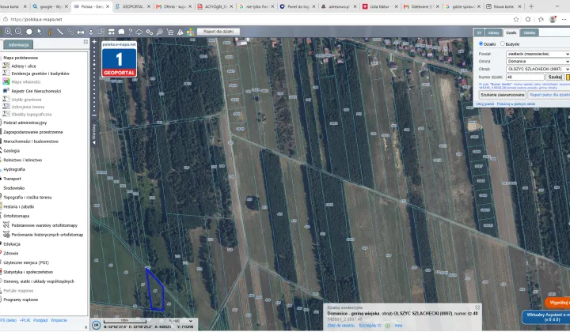Click the location pin person tool
This screenshot has width=570, height=332.
91,32
